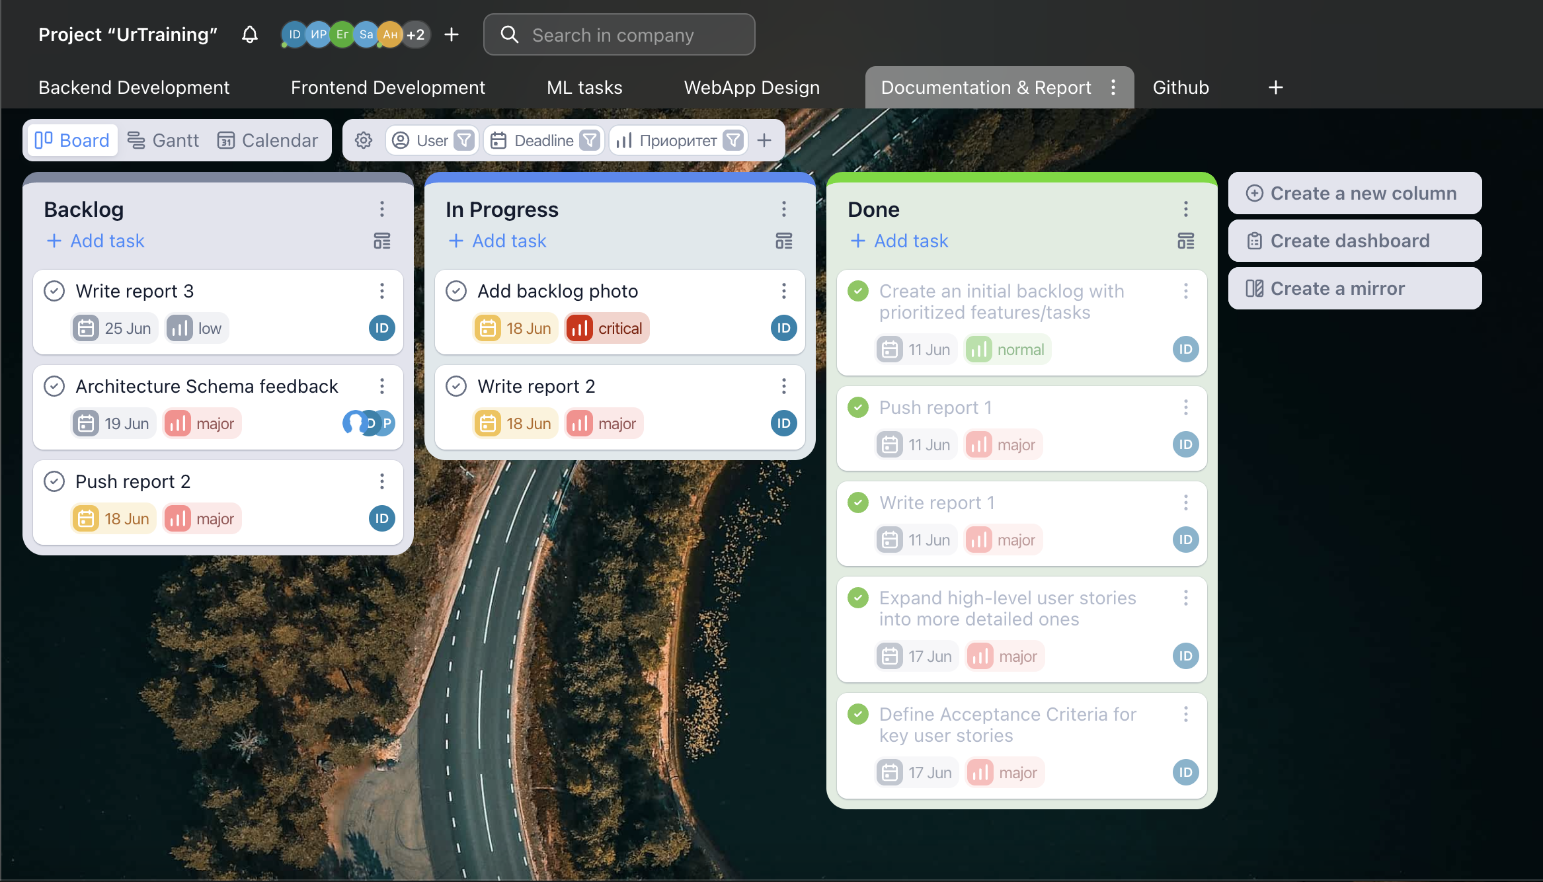Click plus icon to add another filter
The width and height of the screenshot is (1543, 882).
pos(764,140)
